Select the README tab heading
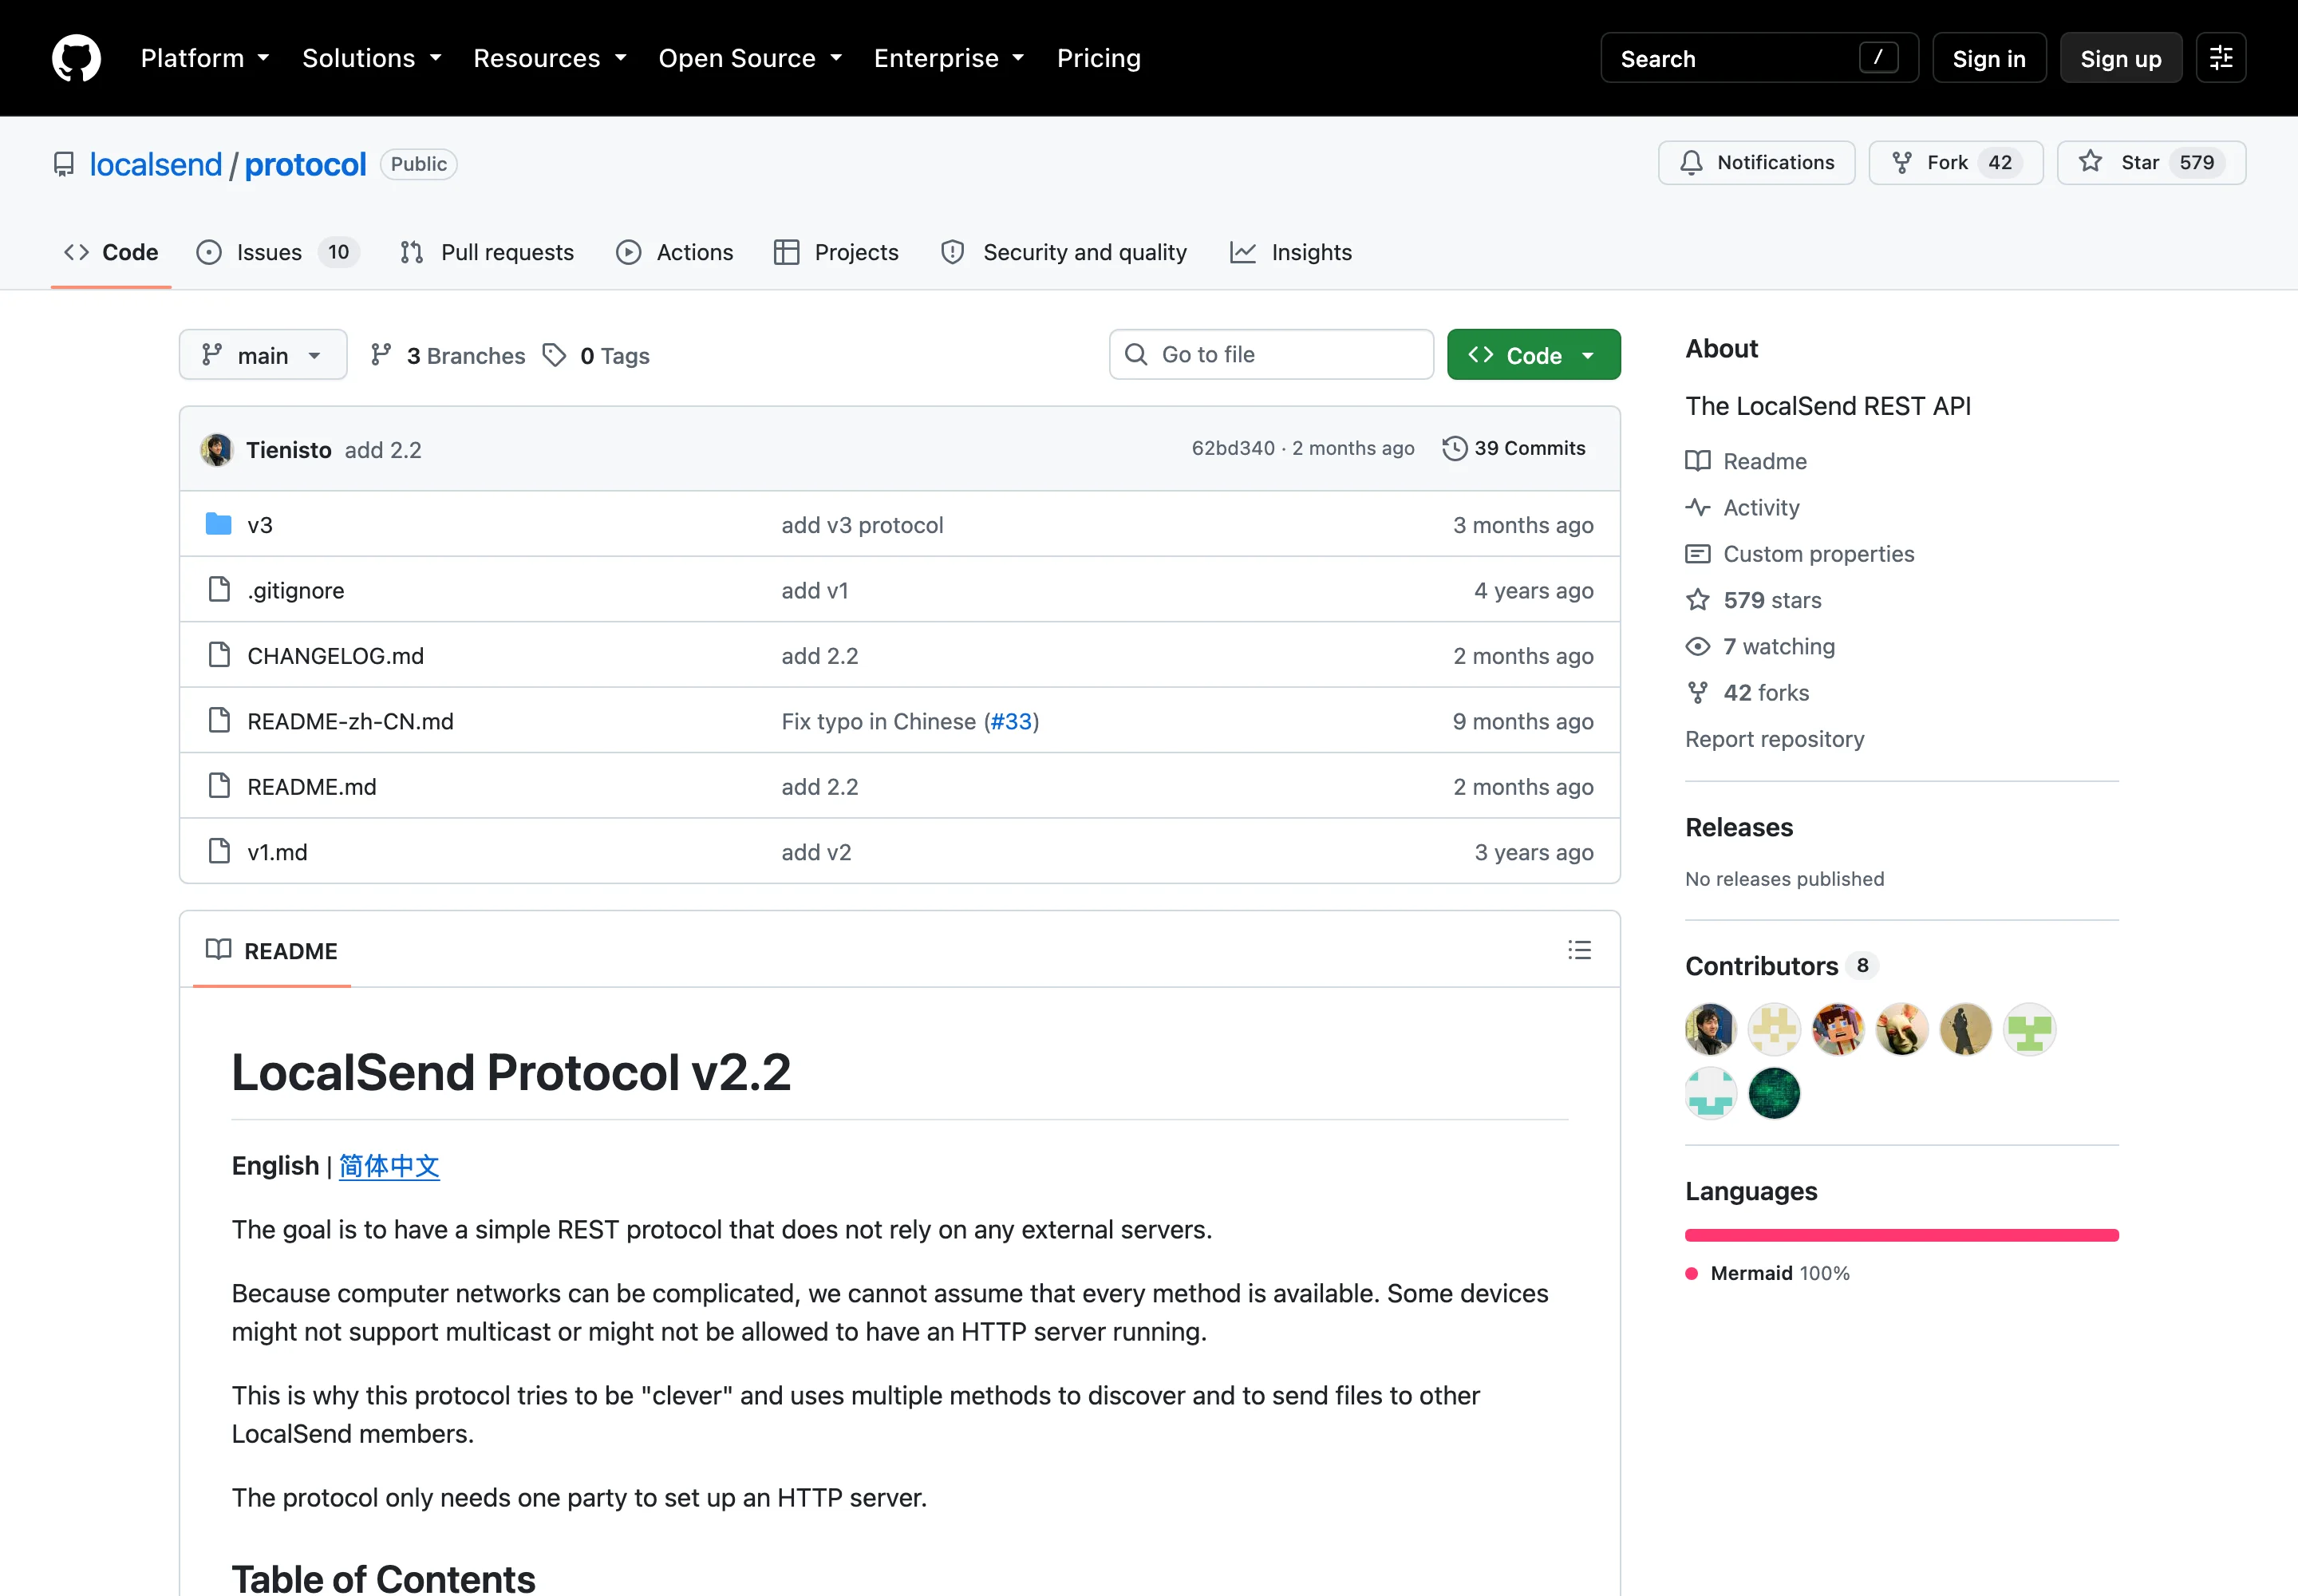 pos(272,951)
